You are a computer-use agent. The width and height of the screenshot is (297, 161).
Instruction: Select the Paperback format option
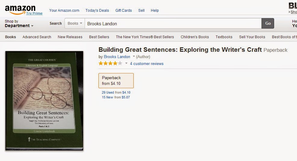pos(116,80)
